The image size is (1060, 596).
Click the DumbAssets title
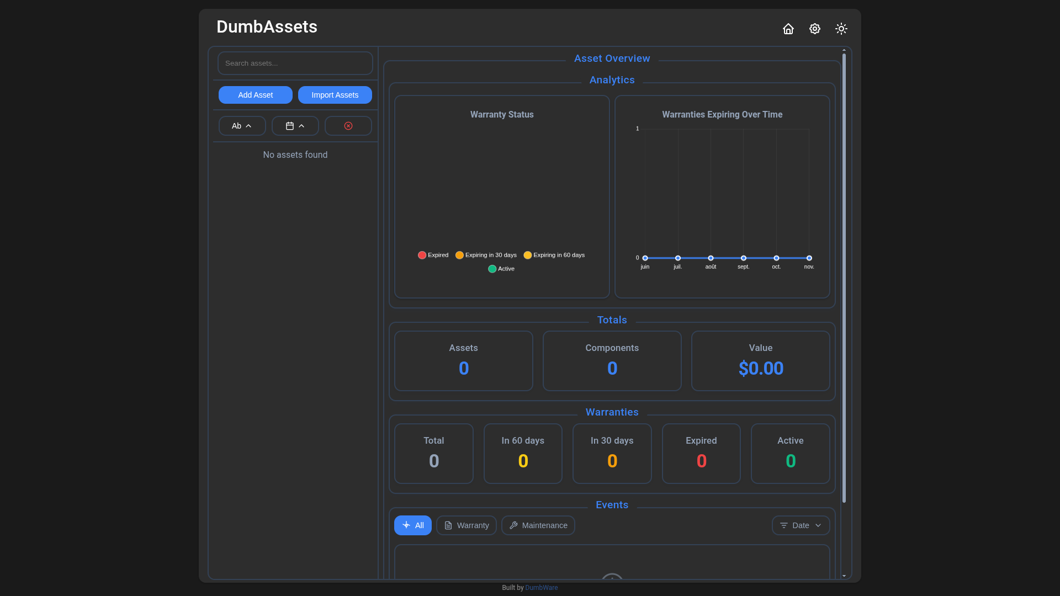coord(267,26)
